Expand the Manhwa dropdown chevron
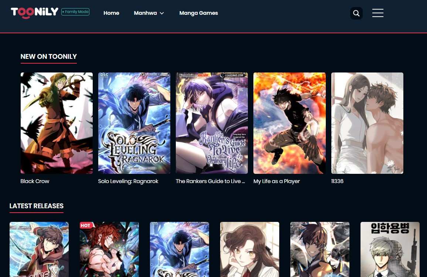The height and width of the screenshot is (277, 427). [162, 13]
